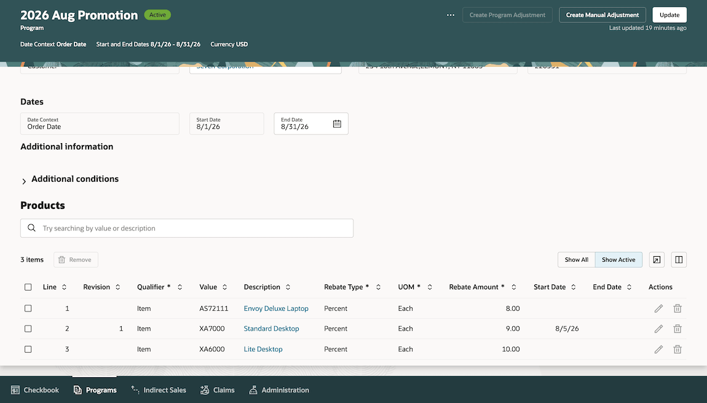Delete the Lite Desktop line
The image size is (707, 403).
click(677, 350)
